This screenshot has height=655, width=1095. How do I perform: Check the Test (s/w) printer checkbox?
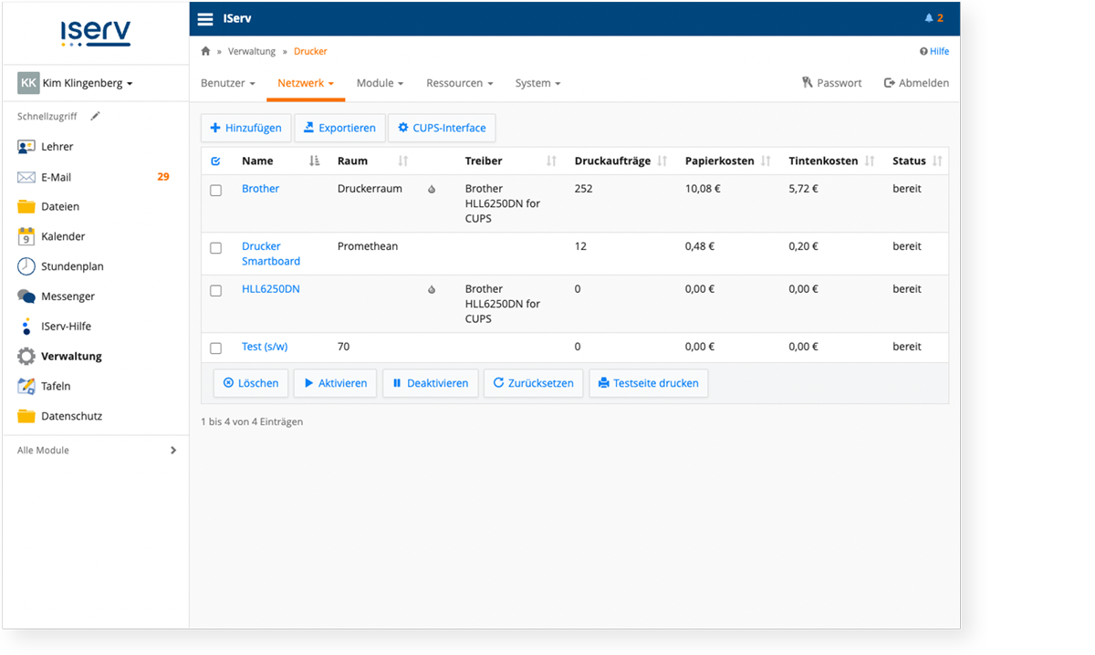tap(215, 348)
